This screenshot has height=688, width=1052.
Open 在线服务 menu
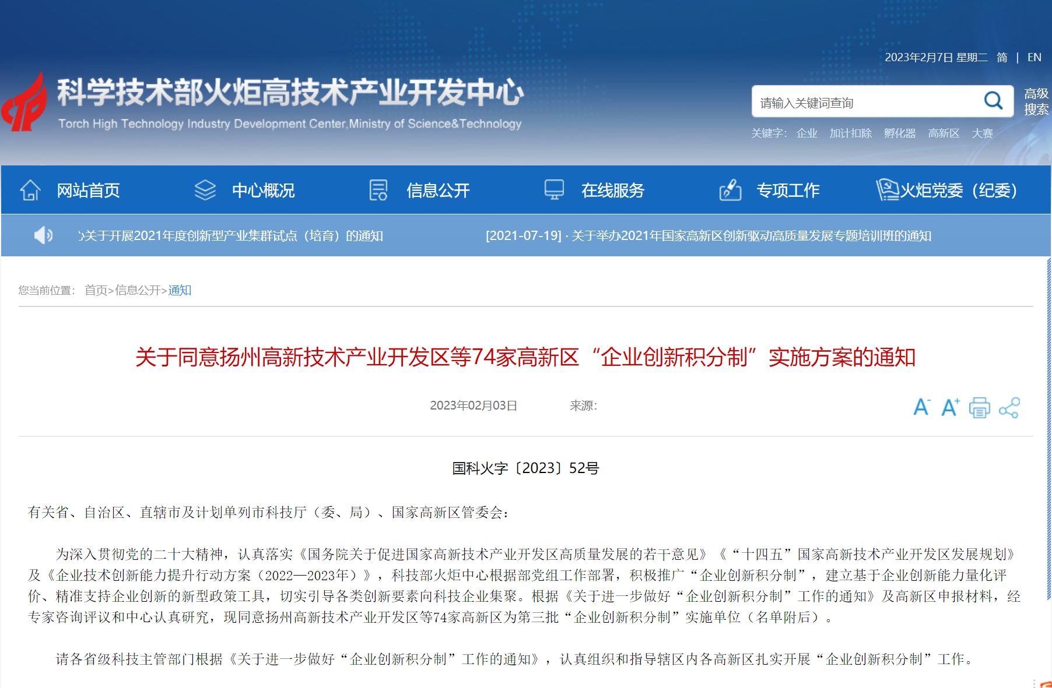point(613,190)
